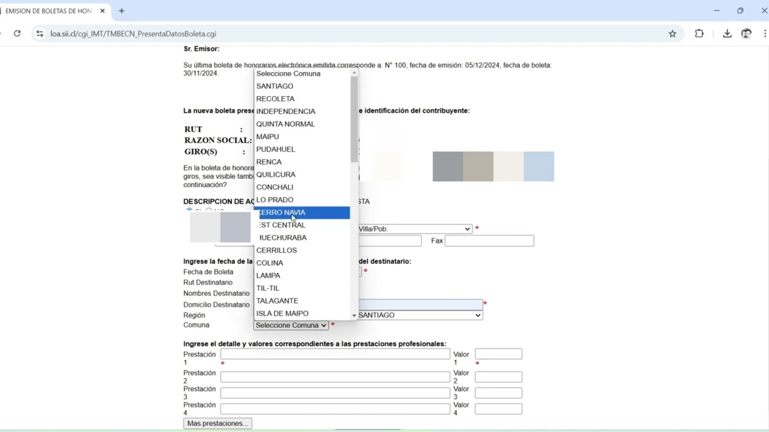Open the browser extensions puzzle icon
Viewport: 769px width, 432px height.
coord(699,34)
